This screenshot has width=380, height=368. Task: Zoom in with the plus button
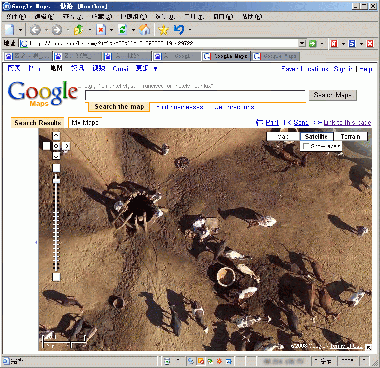click(x=56, y=168)
